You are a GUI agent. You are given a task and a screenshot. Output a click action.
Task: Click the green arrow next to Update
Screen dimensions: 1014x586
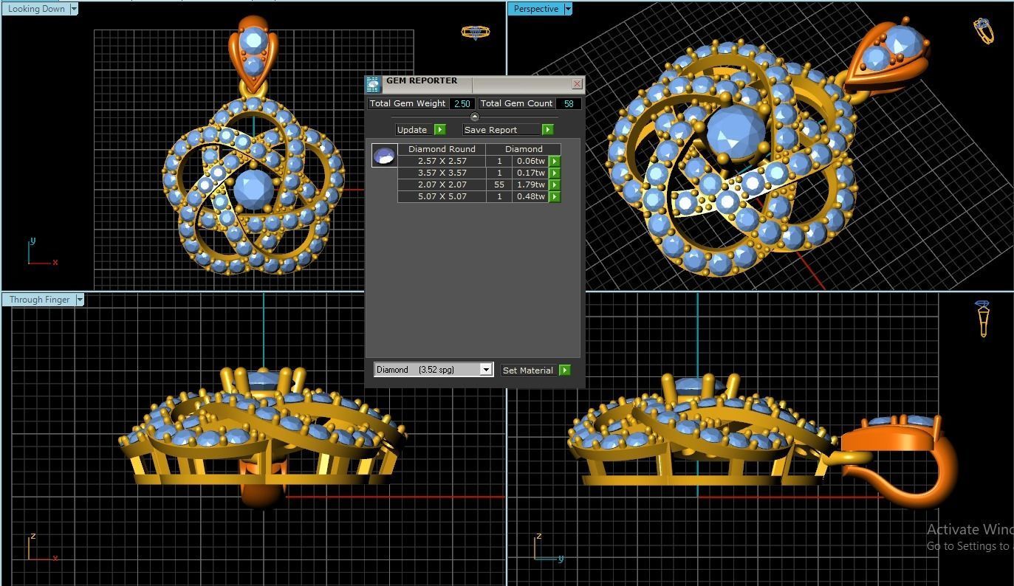pyautogui.click(x=440, y=130)
